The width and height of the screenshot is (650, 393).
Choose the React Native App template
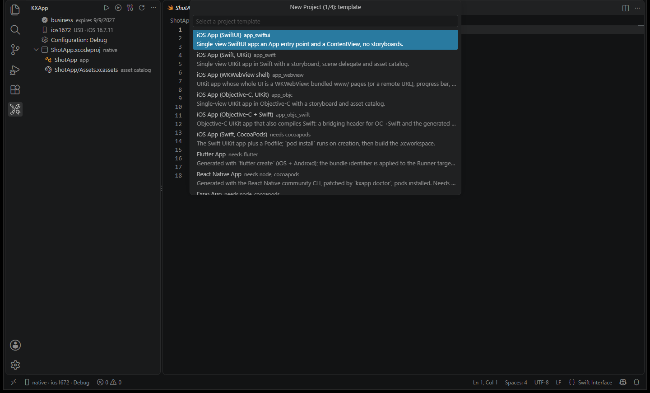tap(325, 179)
